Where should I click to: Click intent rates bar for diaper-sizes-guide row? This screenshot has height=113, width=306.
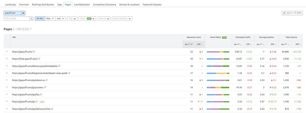(218, 73)
